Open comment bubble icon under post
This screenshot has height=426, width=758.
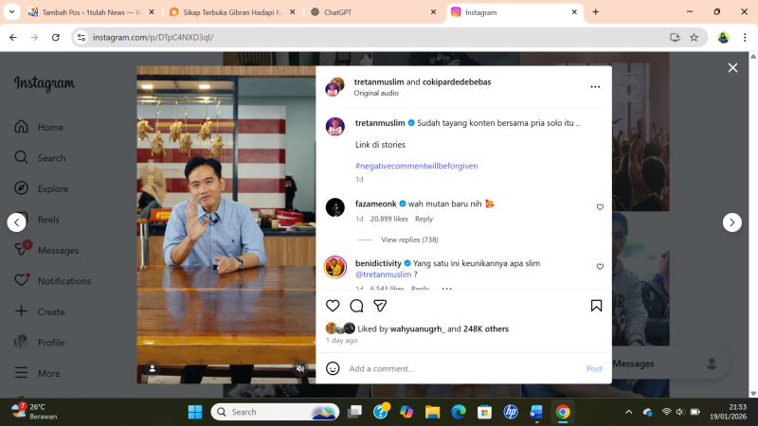356,306
